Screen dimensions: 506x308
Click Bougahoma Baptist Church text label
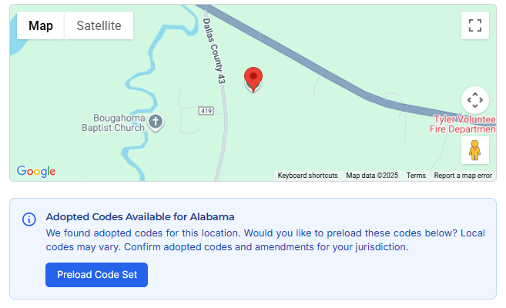pyautogui.click(x=119, y=122)
